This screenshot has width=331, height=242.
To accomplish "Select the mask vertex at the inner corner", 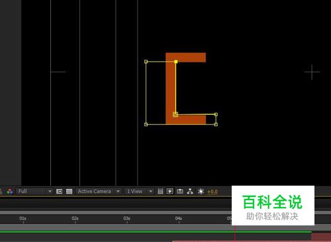I will tap(175, 114).
